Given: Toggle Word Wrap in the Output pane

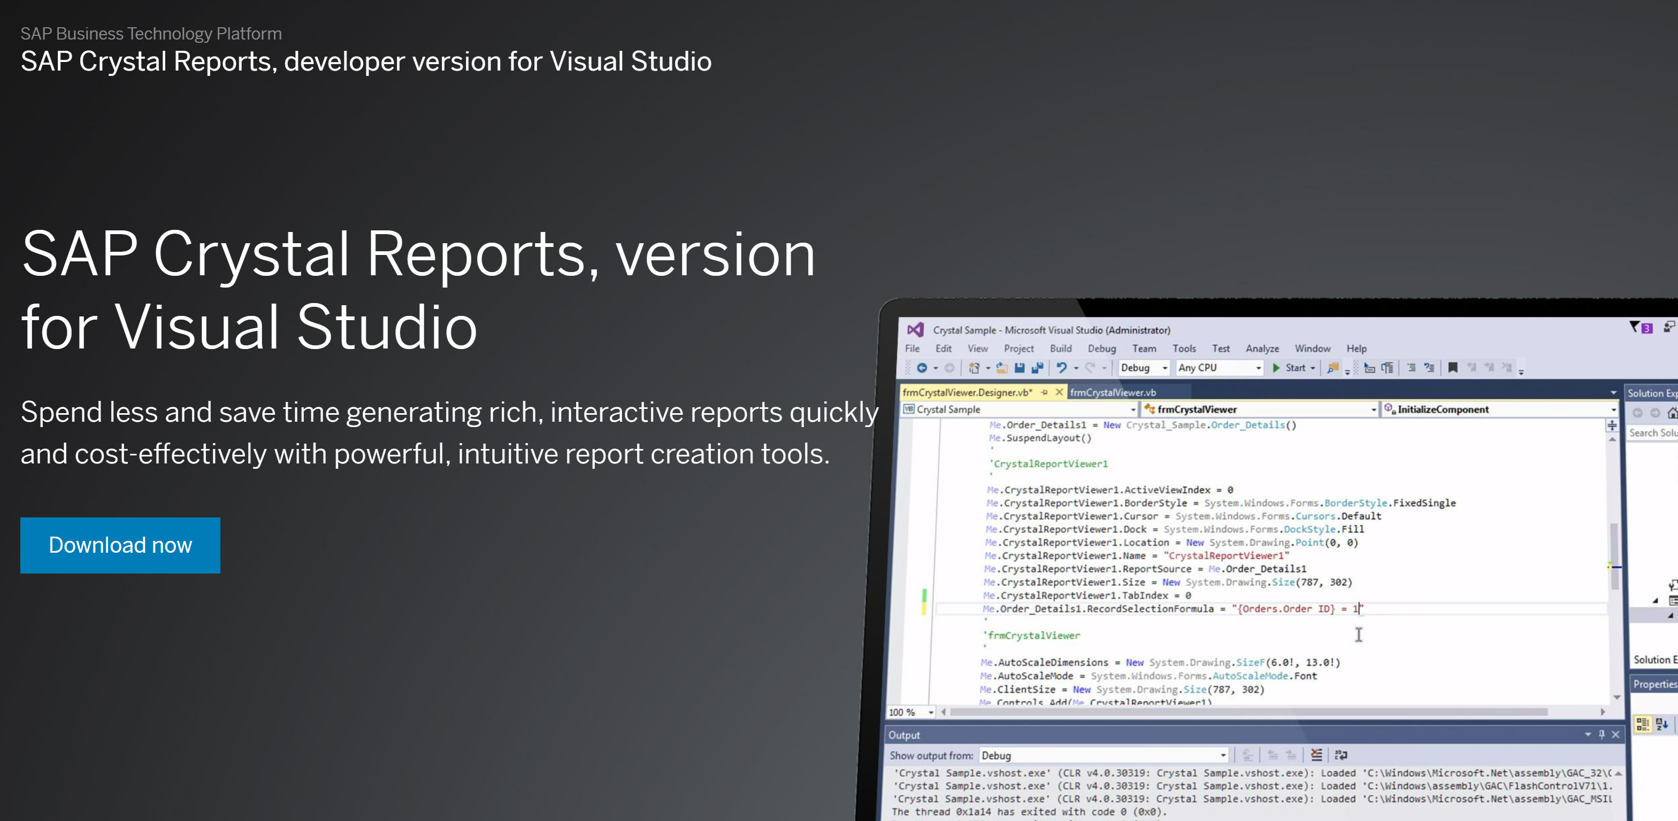Looking at the screenshot, I should [1339, 755].
